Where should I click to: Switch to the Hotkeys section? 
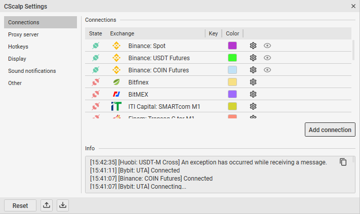pos(18,47)
